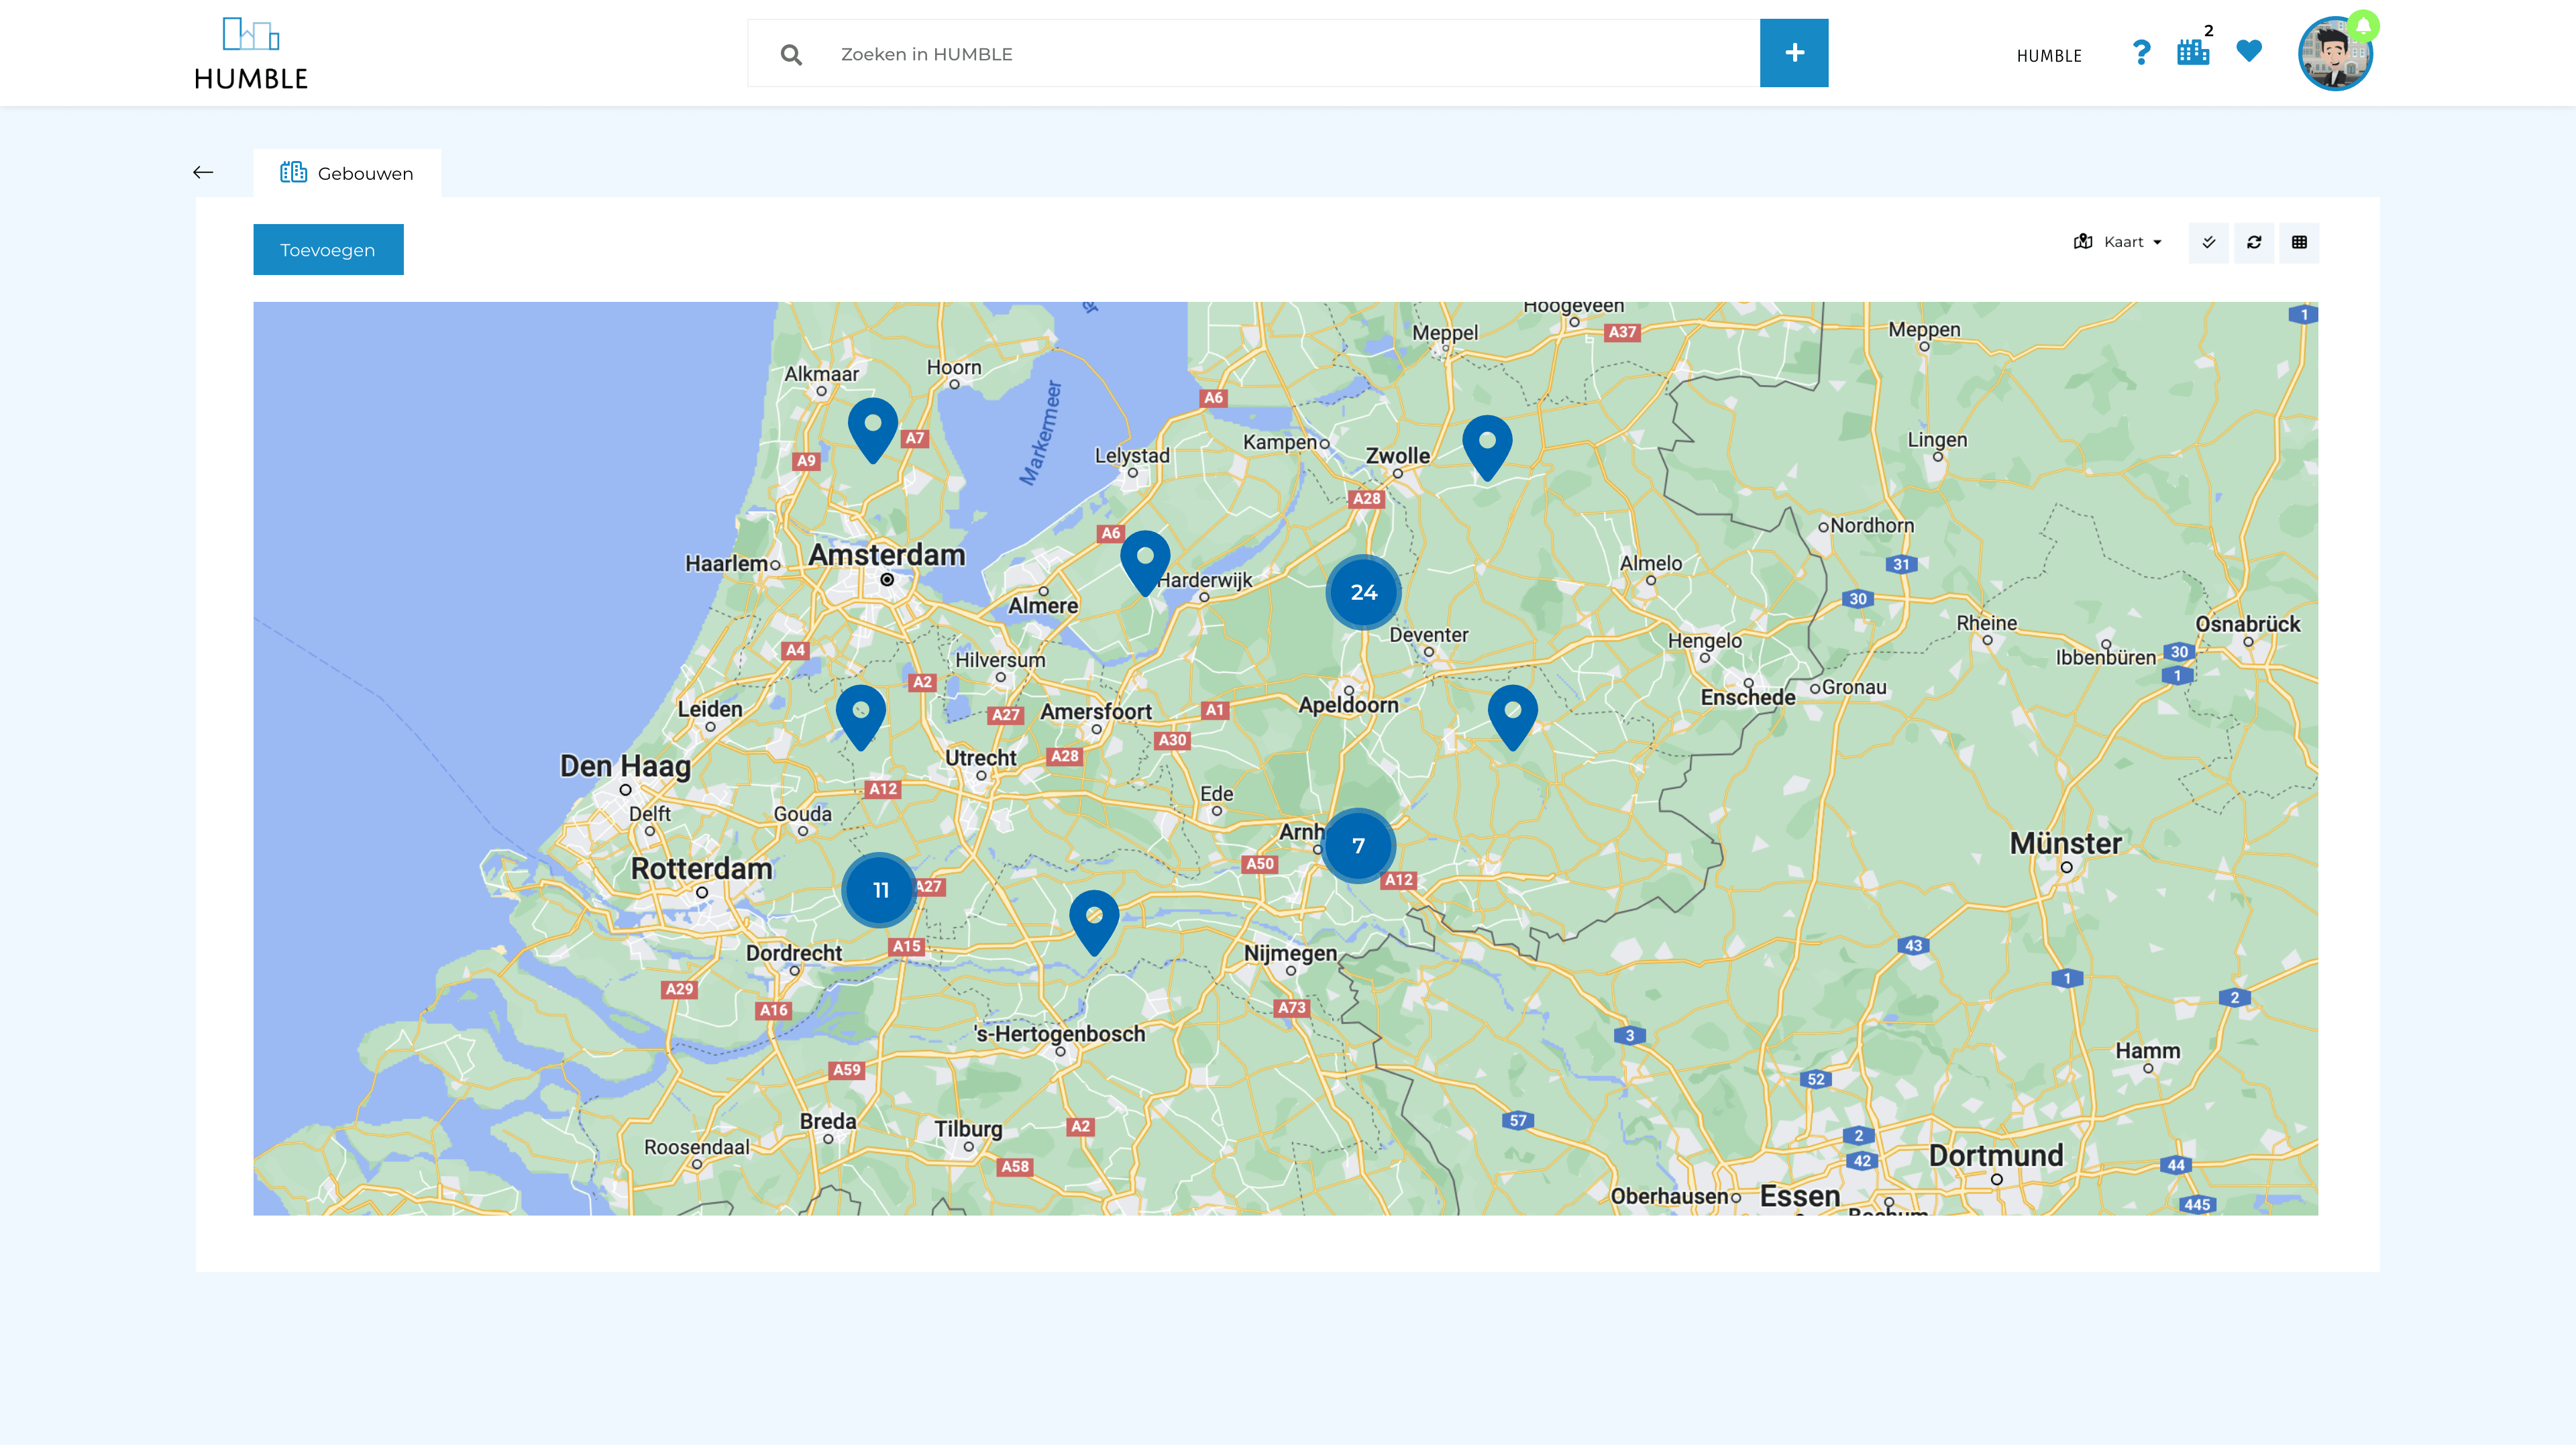Expand the Kaart view dropdown
This screenshot has height=1445, width=2576.
click(2118, 242)
